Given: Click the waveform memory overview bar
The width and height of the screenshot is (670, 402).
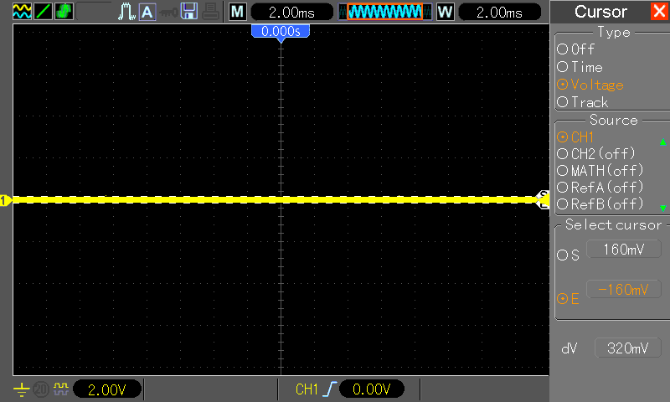Looking at the screenshot, I should tap(385, 12).
